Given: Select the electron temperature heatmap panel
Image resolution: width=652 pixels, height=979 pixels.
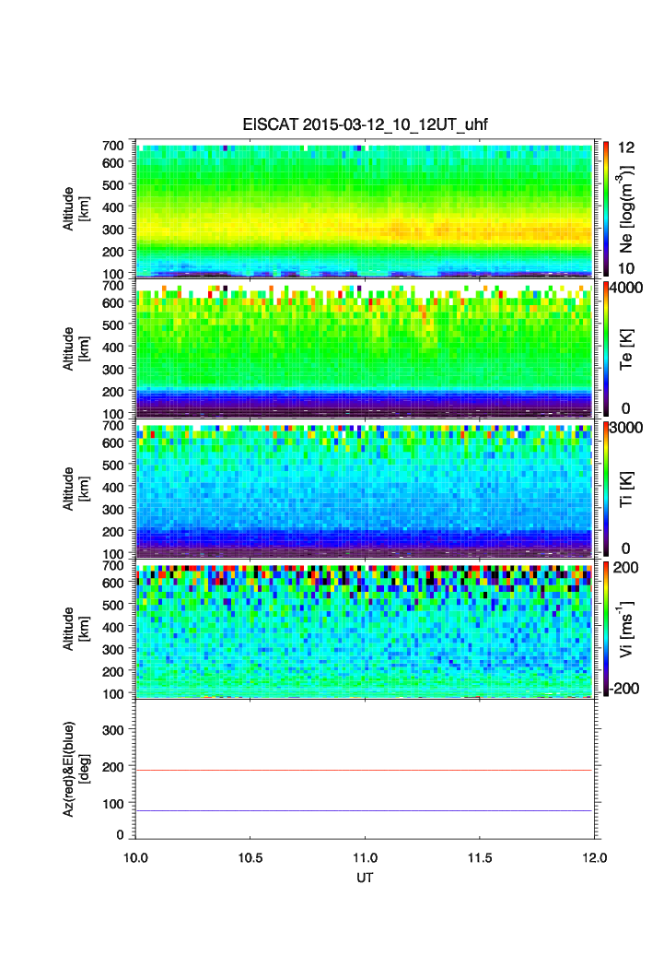Looking at the screenshot, I should pos(364,348).
